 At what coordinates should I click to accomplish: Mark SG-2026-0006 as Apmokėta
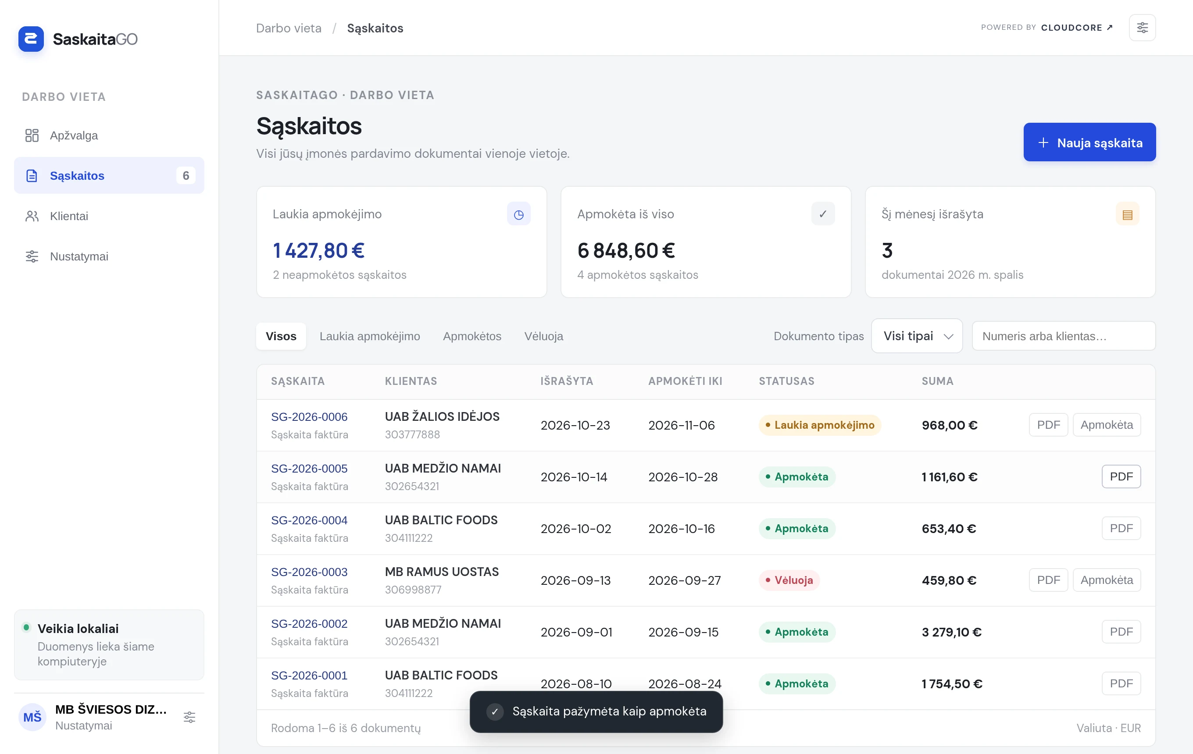[x=1106, y=425]
